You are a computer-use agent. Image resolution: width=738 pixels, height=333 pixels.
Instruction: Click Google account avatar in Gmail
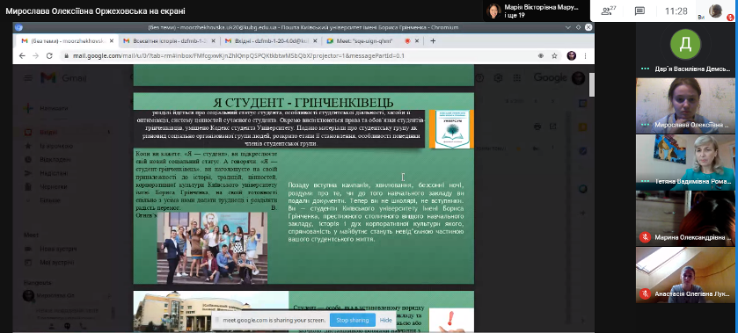tap(578, 77)
